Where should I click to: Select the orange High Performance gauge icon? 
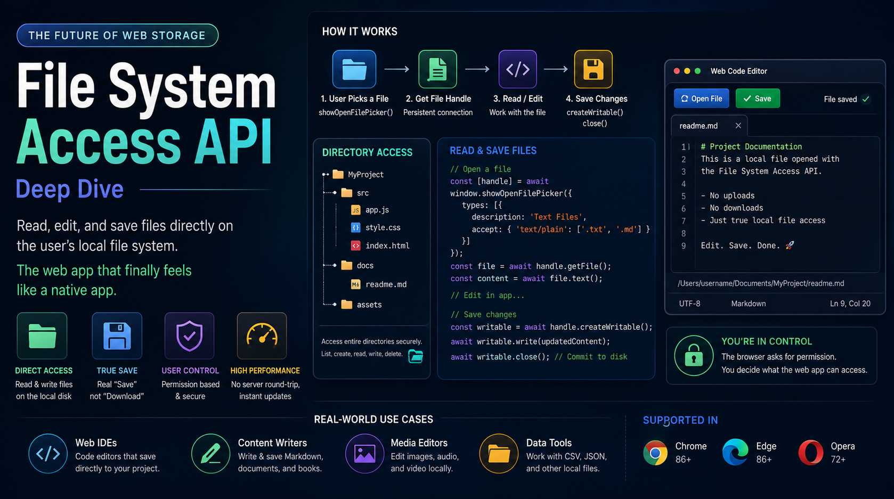pyautogui.click(x=262, y=336)
